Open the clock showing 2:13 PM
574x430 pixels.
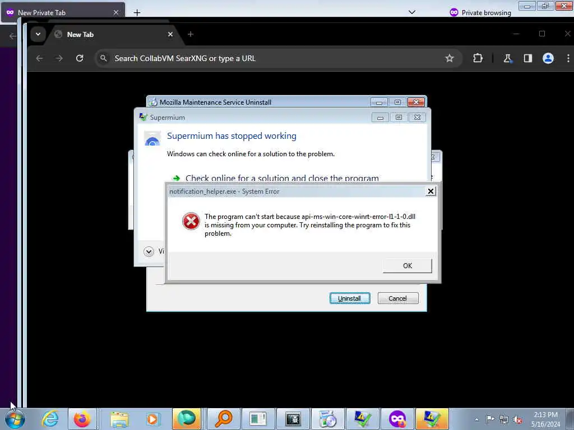(x=545, y=419)
